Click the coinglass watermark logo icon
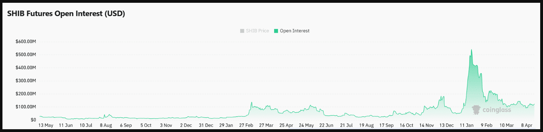 tap(476, 110)
